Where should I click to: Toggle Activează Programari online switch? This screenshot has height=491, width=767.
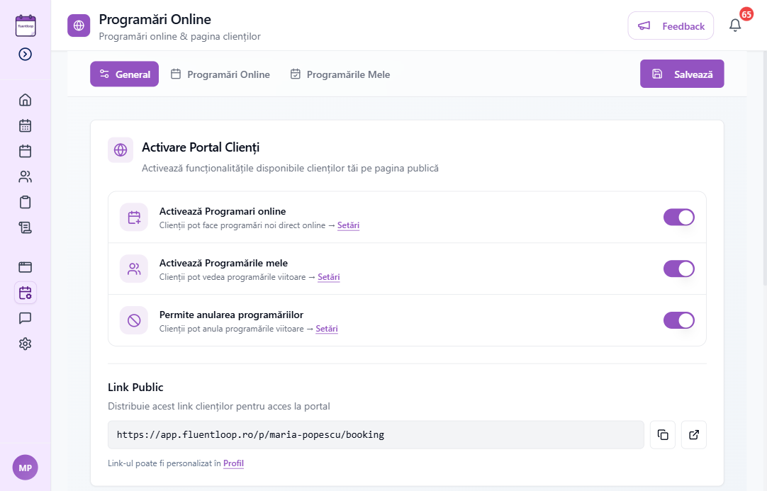679,217
